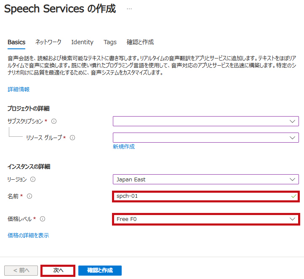This screenshot has width=304, height=279.
Task: Expand the リソース グループ dropdown
Action: pos(206,138)
